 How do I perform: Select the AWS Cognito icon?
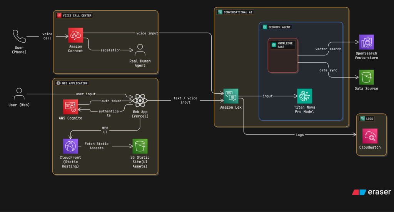tap(70, 107)
